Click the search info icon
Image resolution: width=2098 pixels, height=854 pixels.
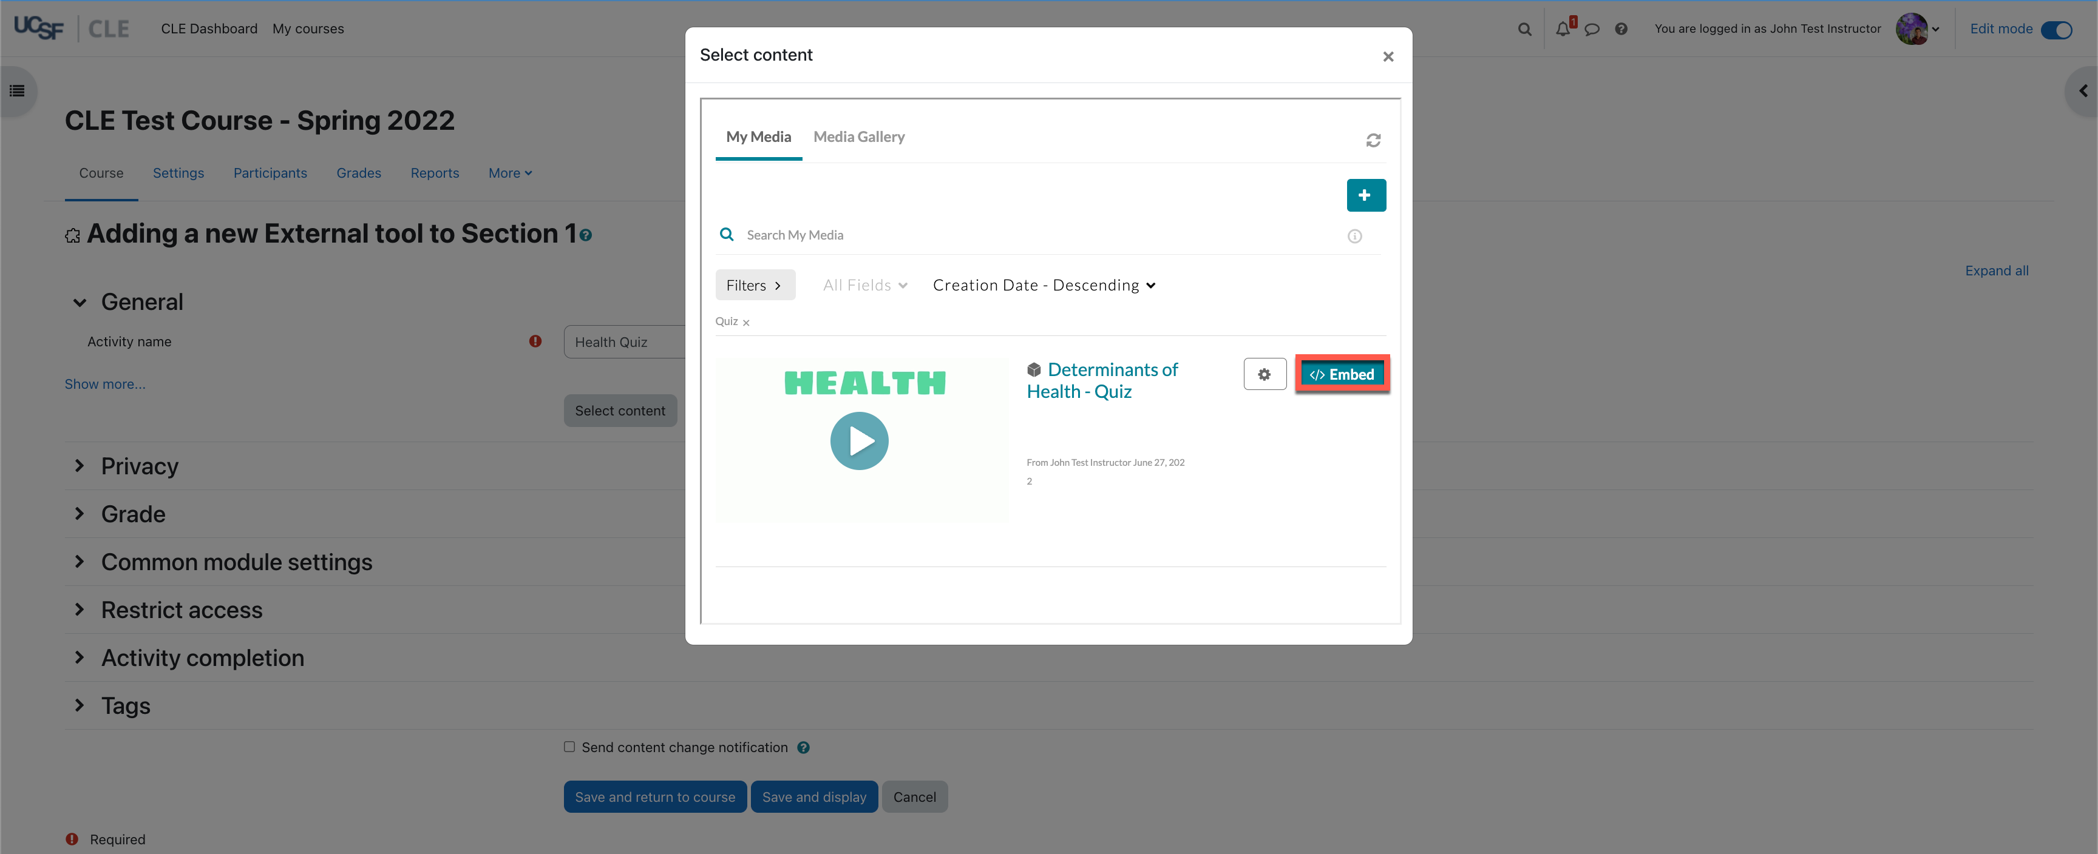(1354, 236)
